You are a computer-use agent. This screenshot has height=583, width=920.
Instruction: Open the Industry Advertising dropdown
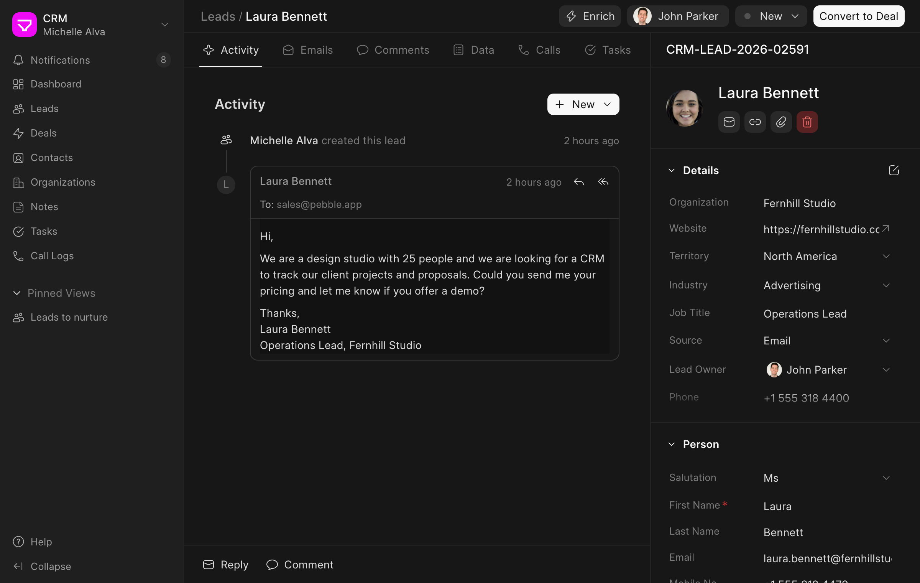[x=826, y=285]
